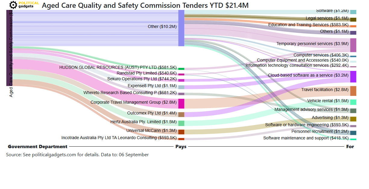Screen dimensions: 369x189
Task: Click the Pays axis label
Action: 181,147
